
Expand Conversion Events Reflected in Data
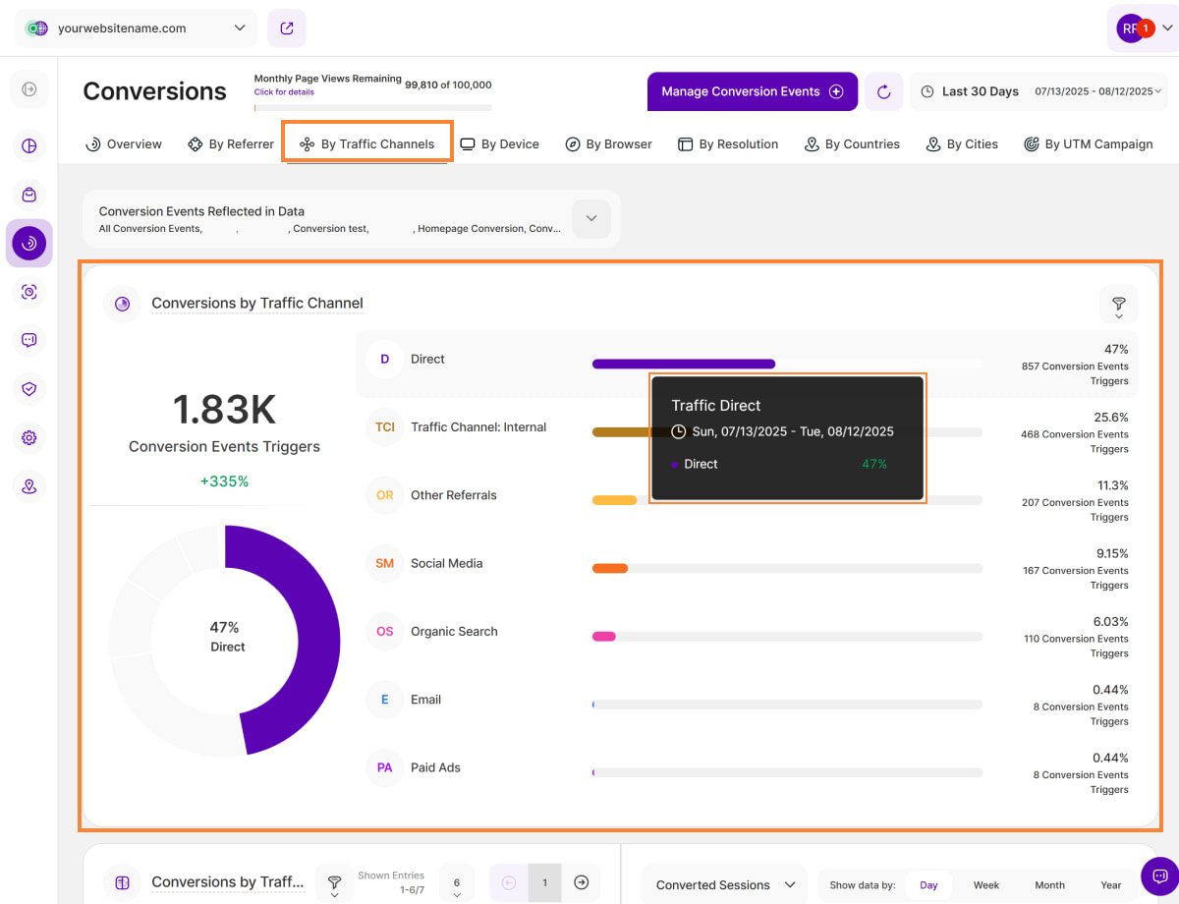point(591,219)
